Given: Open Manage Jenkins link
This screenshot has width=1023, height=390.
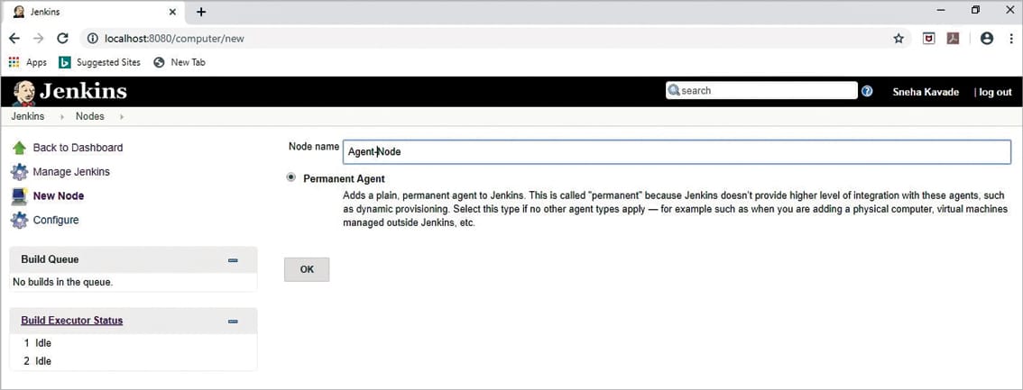Looking at the screenshot, I should click(71, 172).
